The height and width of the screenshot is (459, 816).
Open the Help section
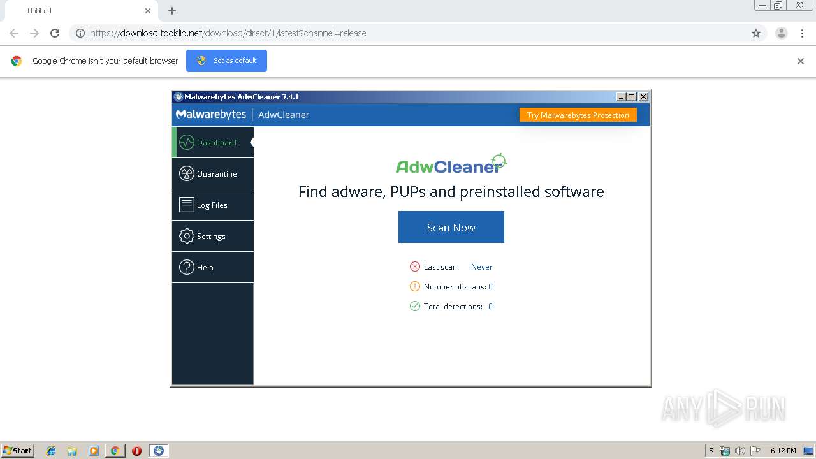pos(213,267)
